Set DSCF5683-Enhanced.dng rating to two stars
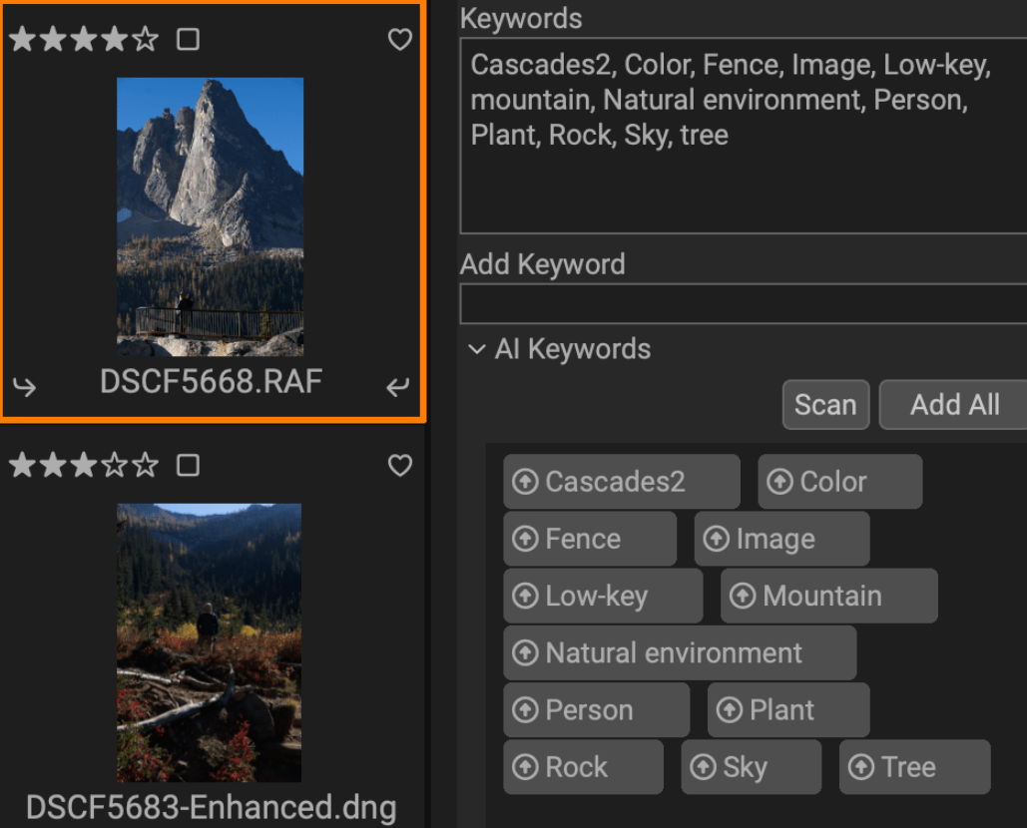The height and width of the screenshot is (828, 1027). [x=53, y=466]
